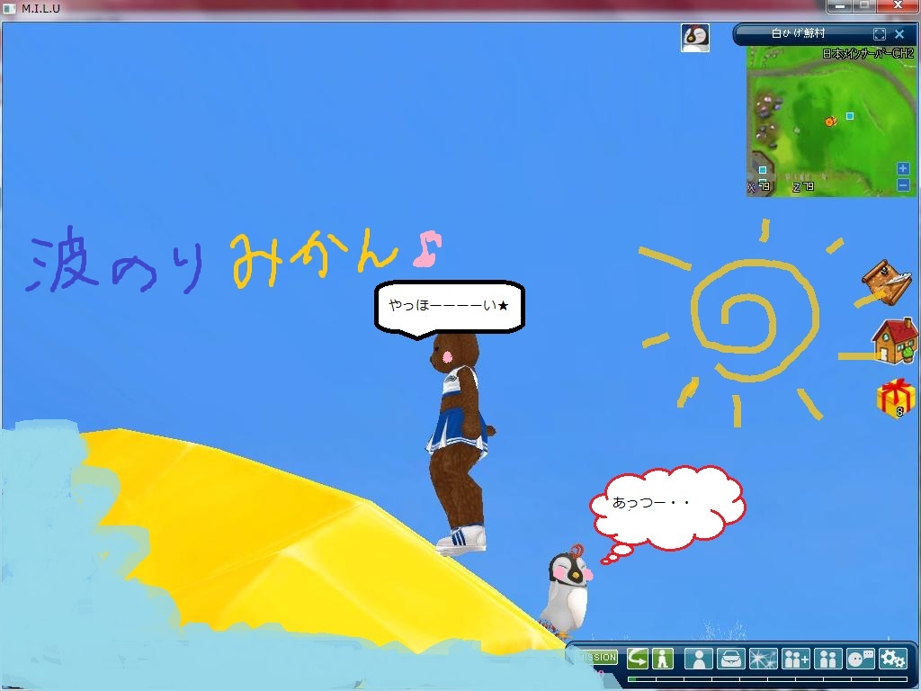Open the car vehicle icon
The image size is (921, 691).
[730, 658]
